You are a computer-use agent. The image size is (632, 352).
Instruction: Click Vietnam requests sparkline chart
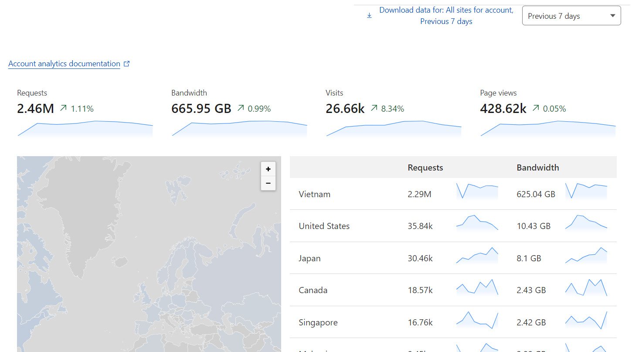pyautogui.click(x=477, y=191)
